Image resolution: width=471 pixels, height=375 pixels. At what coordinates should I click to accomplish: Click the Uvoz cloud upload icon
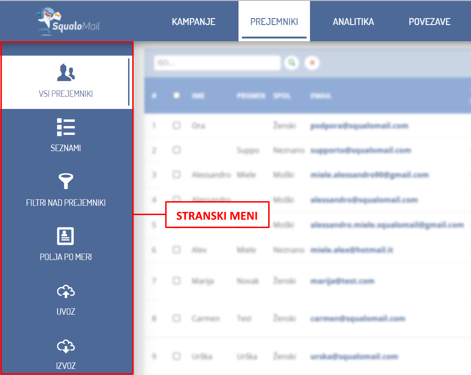click(66, 292)
